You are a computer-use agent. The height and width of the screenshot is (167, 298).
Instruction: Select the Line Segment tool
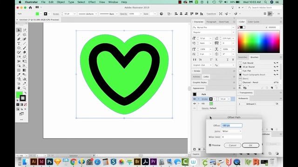25,44
